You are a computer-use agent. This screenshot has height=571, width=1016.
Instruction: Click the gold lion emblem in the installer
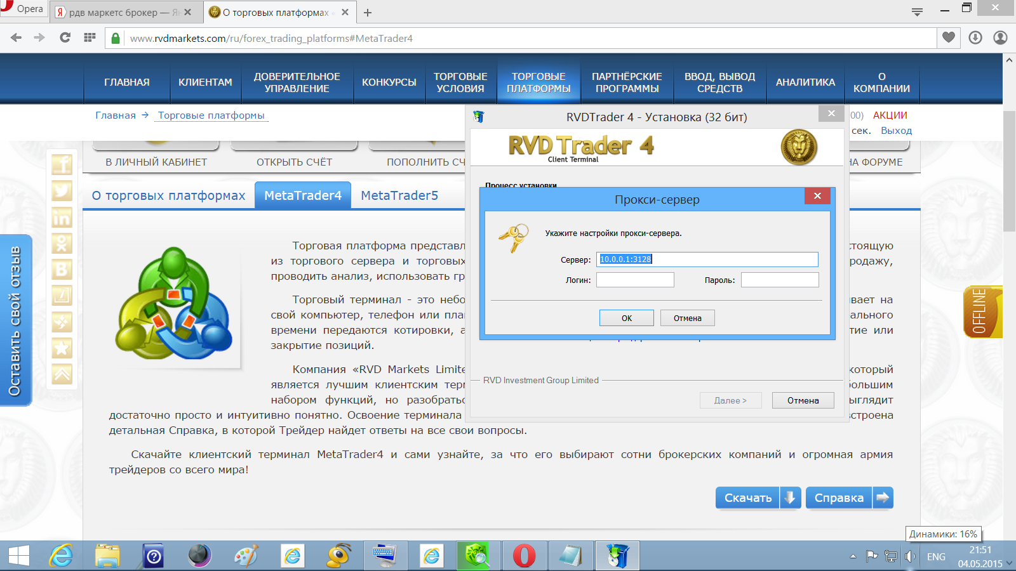(799, 147)
